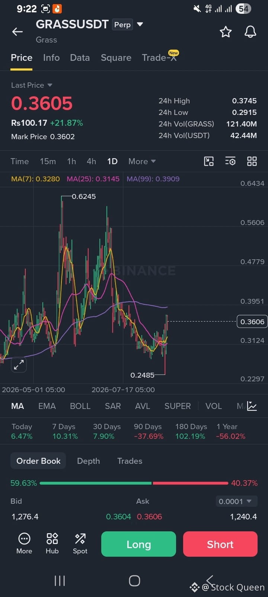Add GRASSUSDT to favorites with star

pyautogui.click(x=226, y=32)
